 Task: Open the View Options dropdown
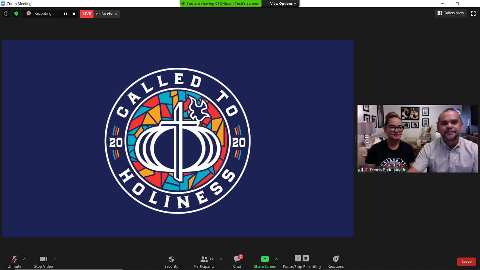click(283, 3)
